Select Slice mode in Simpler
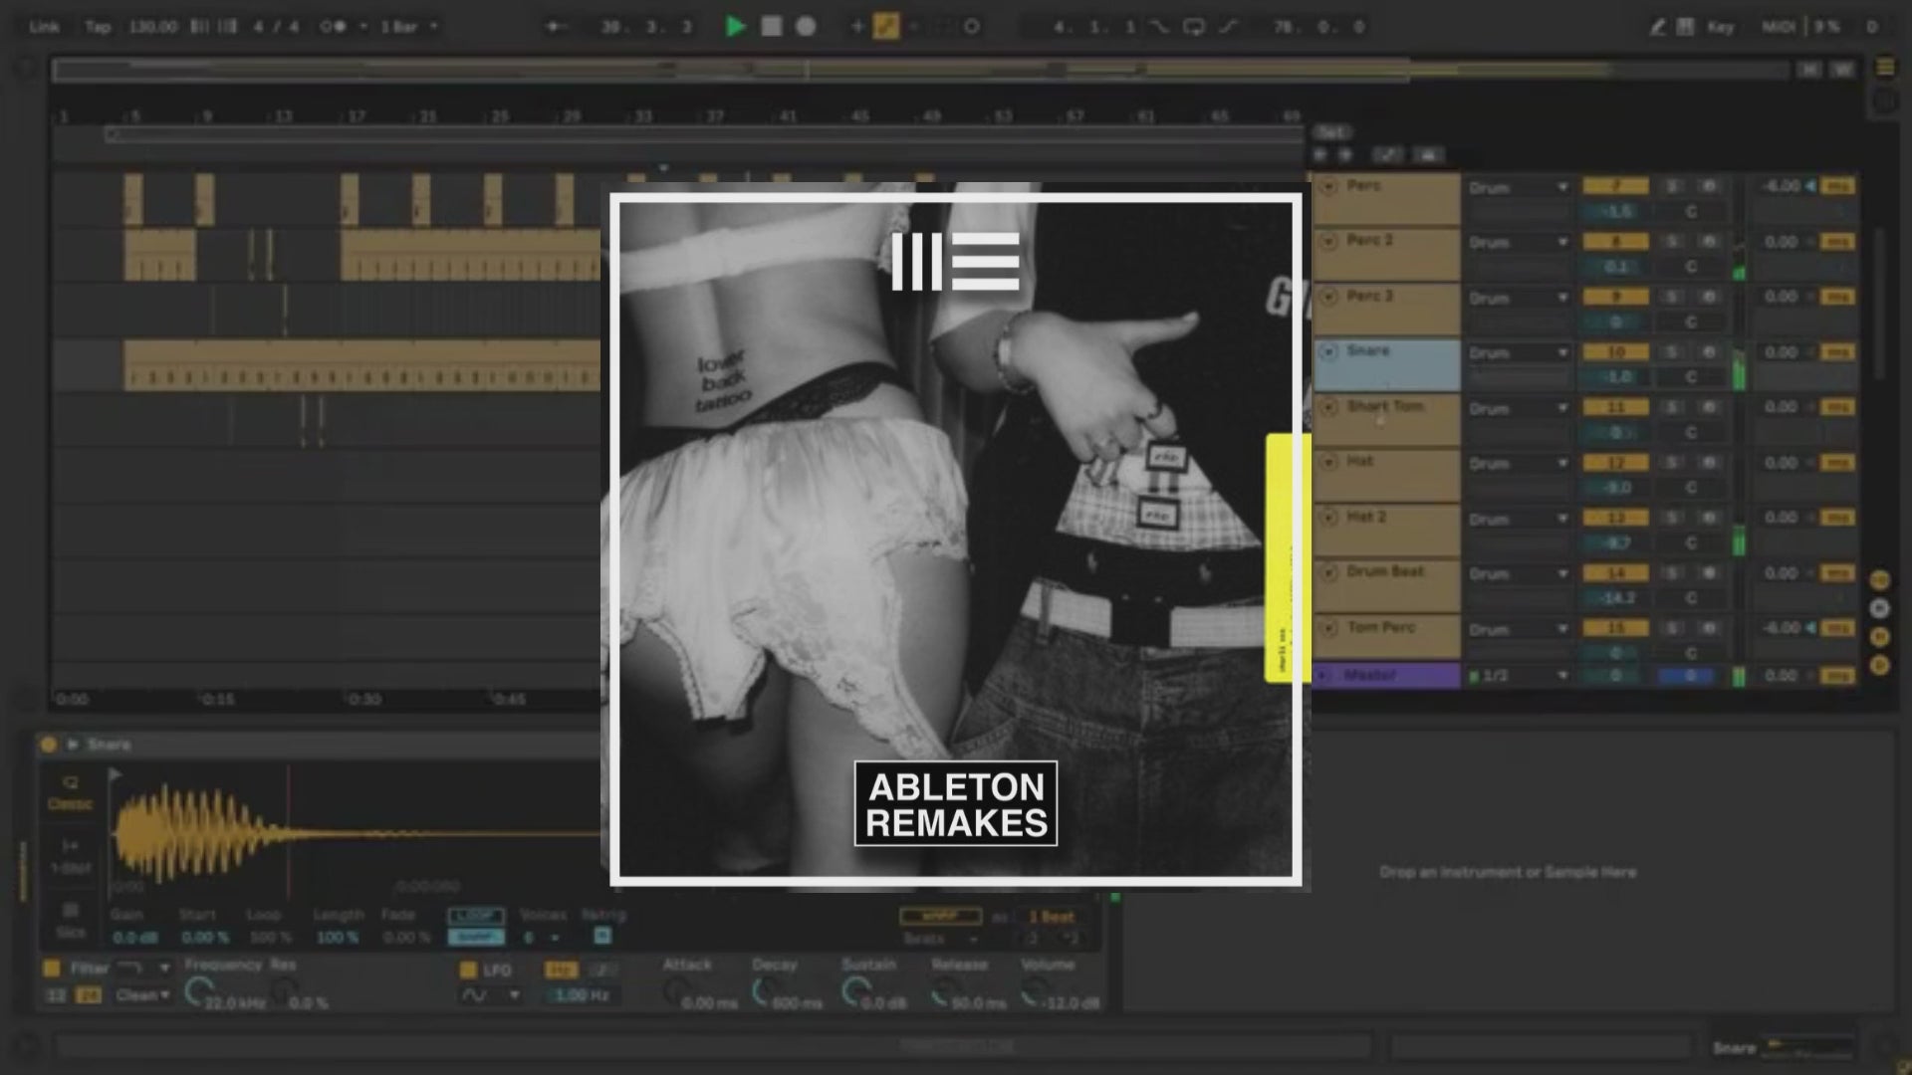This screenshot has width=1912, height=1075. (70, 920)
